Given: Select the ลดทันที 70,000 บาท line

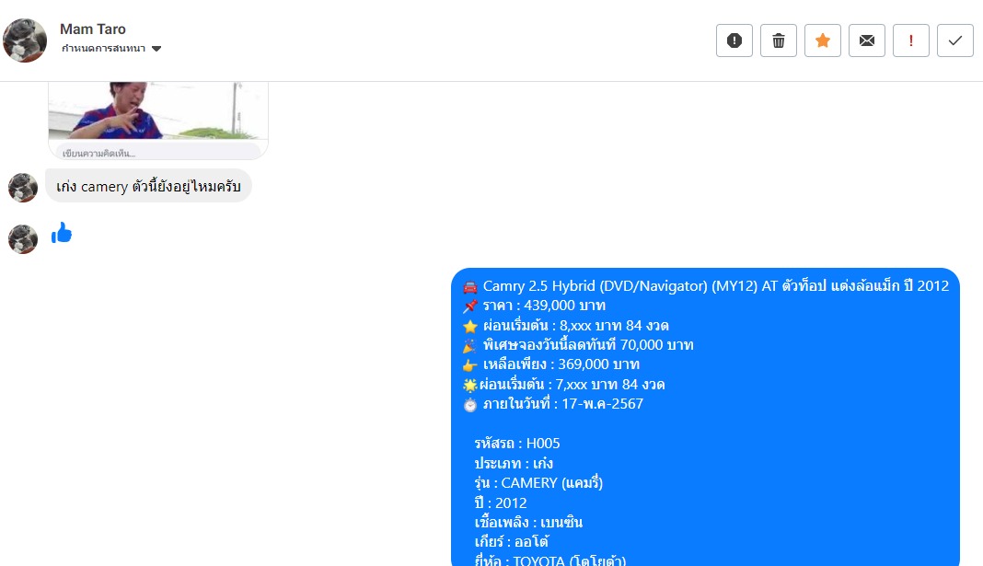Looking at the screenshot, I should pyautogui.click(x=578, y=345).
